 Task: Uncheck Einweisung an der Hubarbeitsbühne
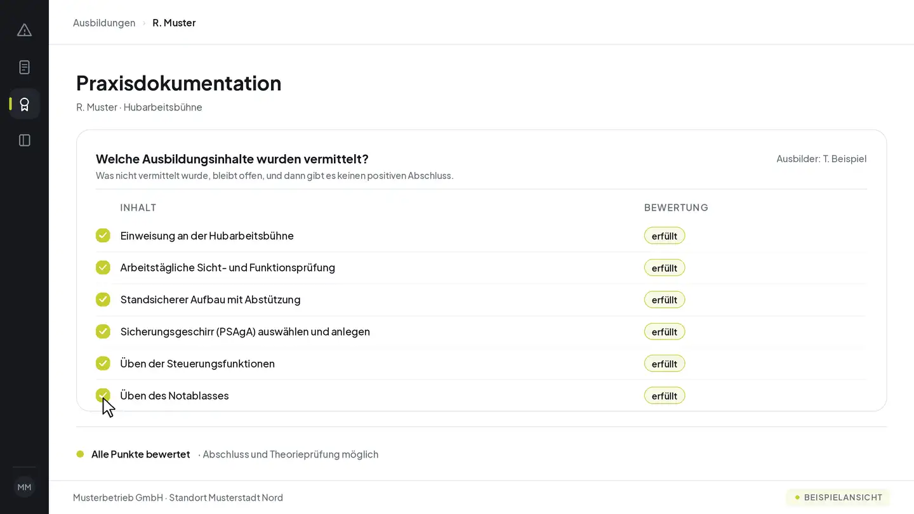point(103,235)
